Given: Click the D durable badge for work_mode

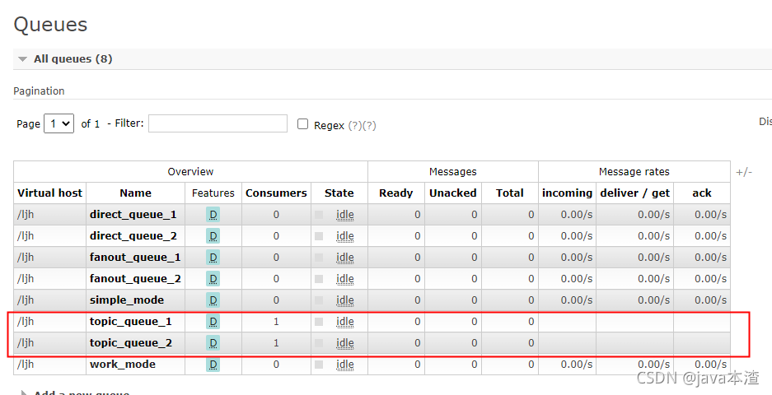Looking at the screenshot, I should click(x=213, y=365).
